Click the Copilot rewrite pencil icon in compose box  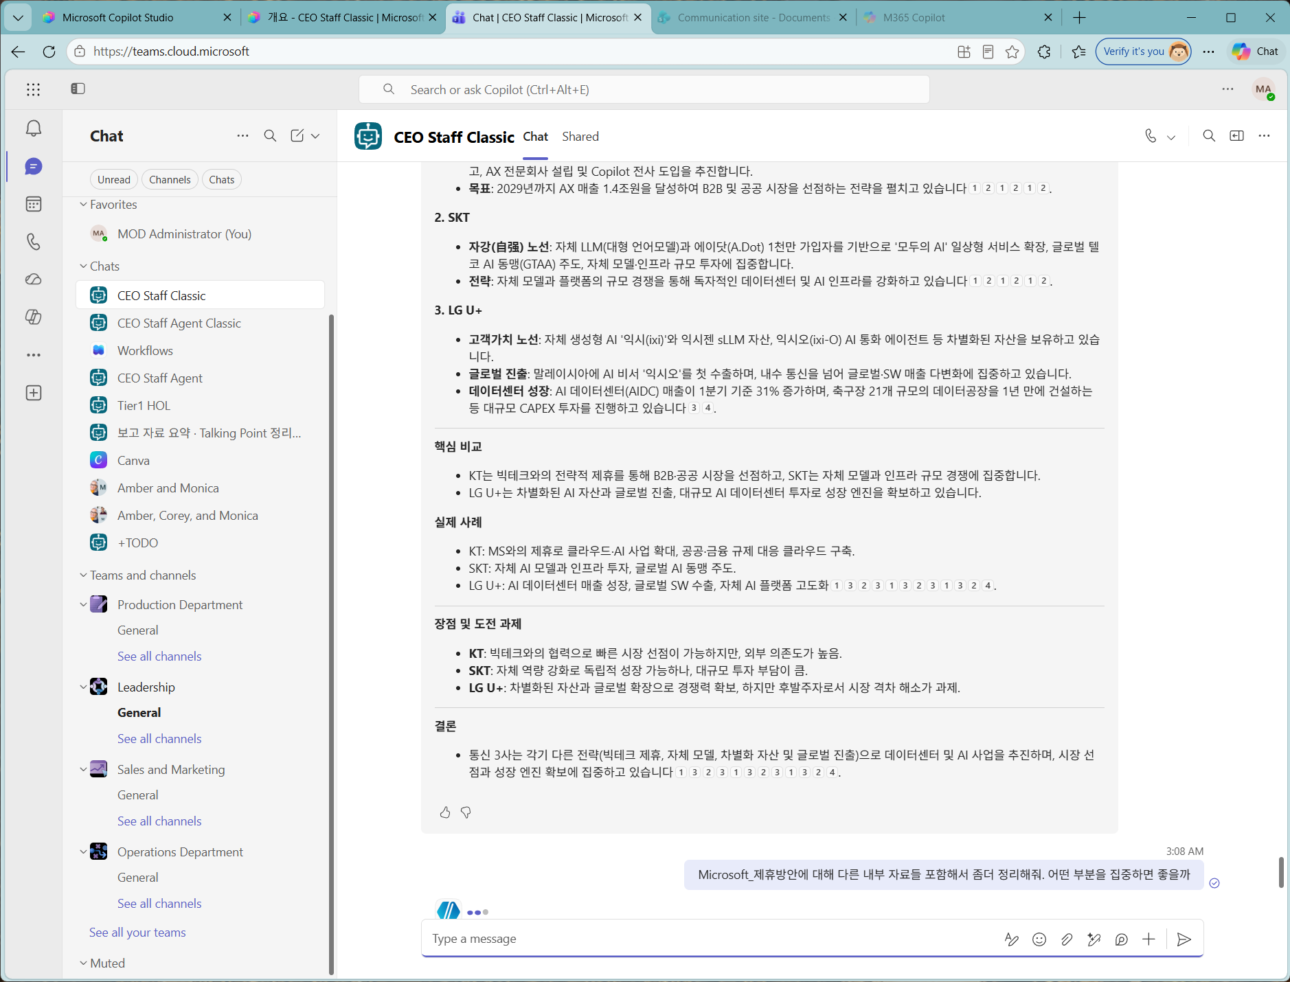tap(1094, 939)
